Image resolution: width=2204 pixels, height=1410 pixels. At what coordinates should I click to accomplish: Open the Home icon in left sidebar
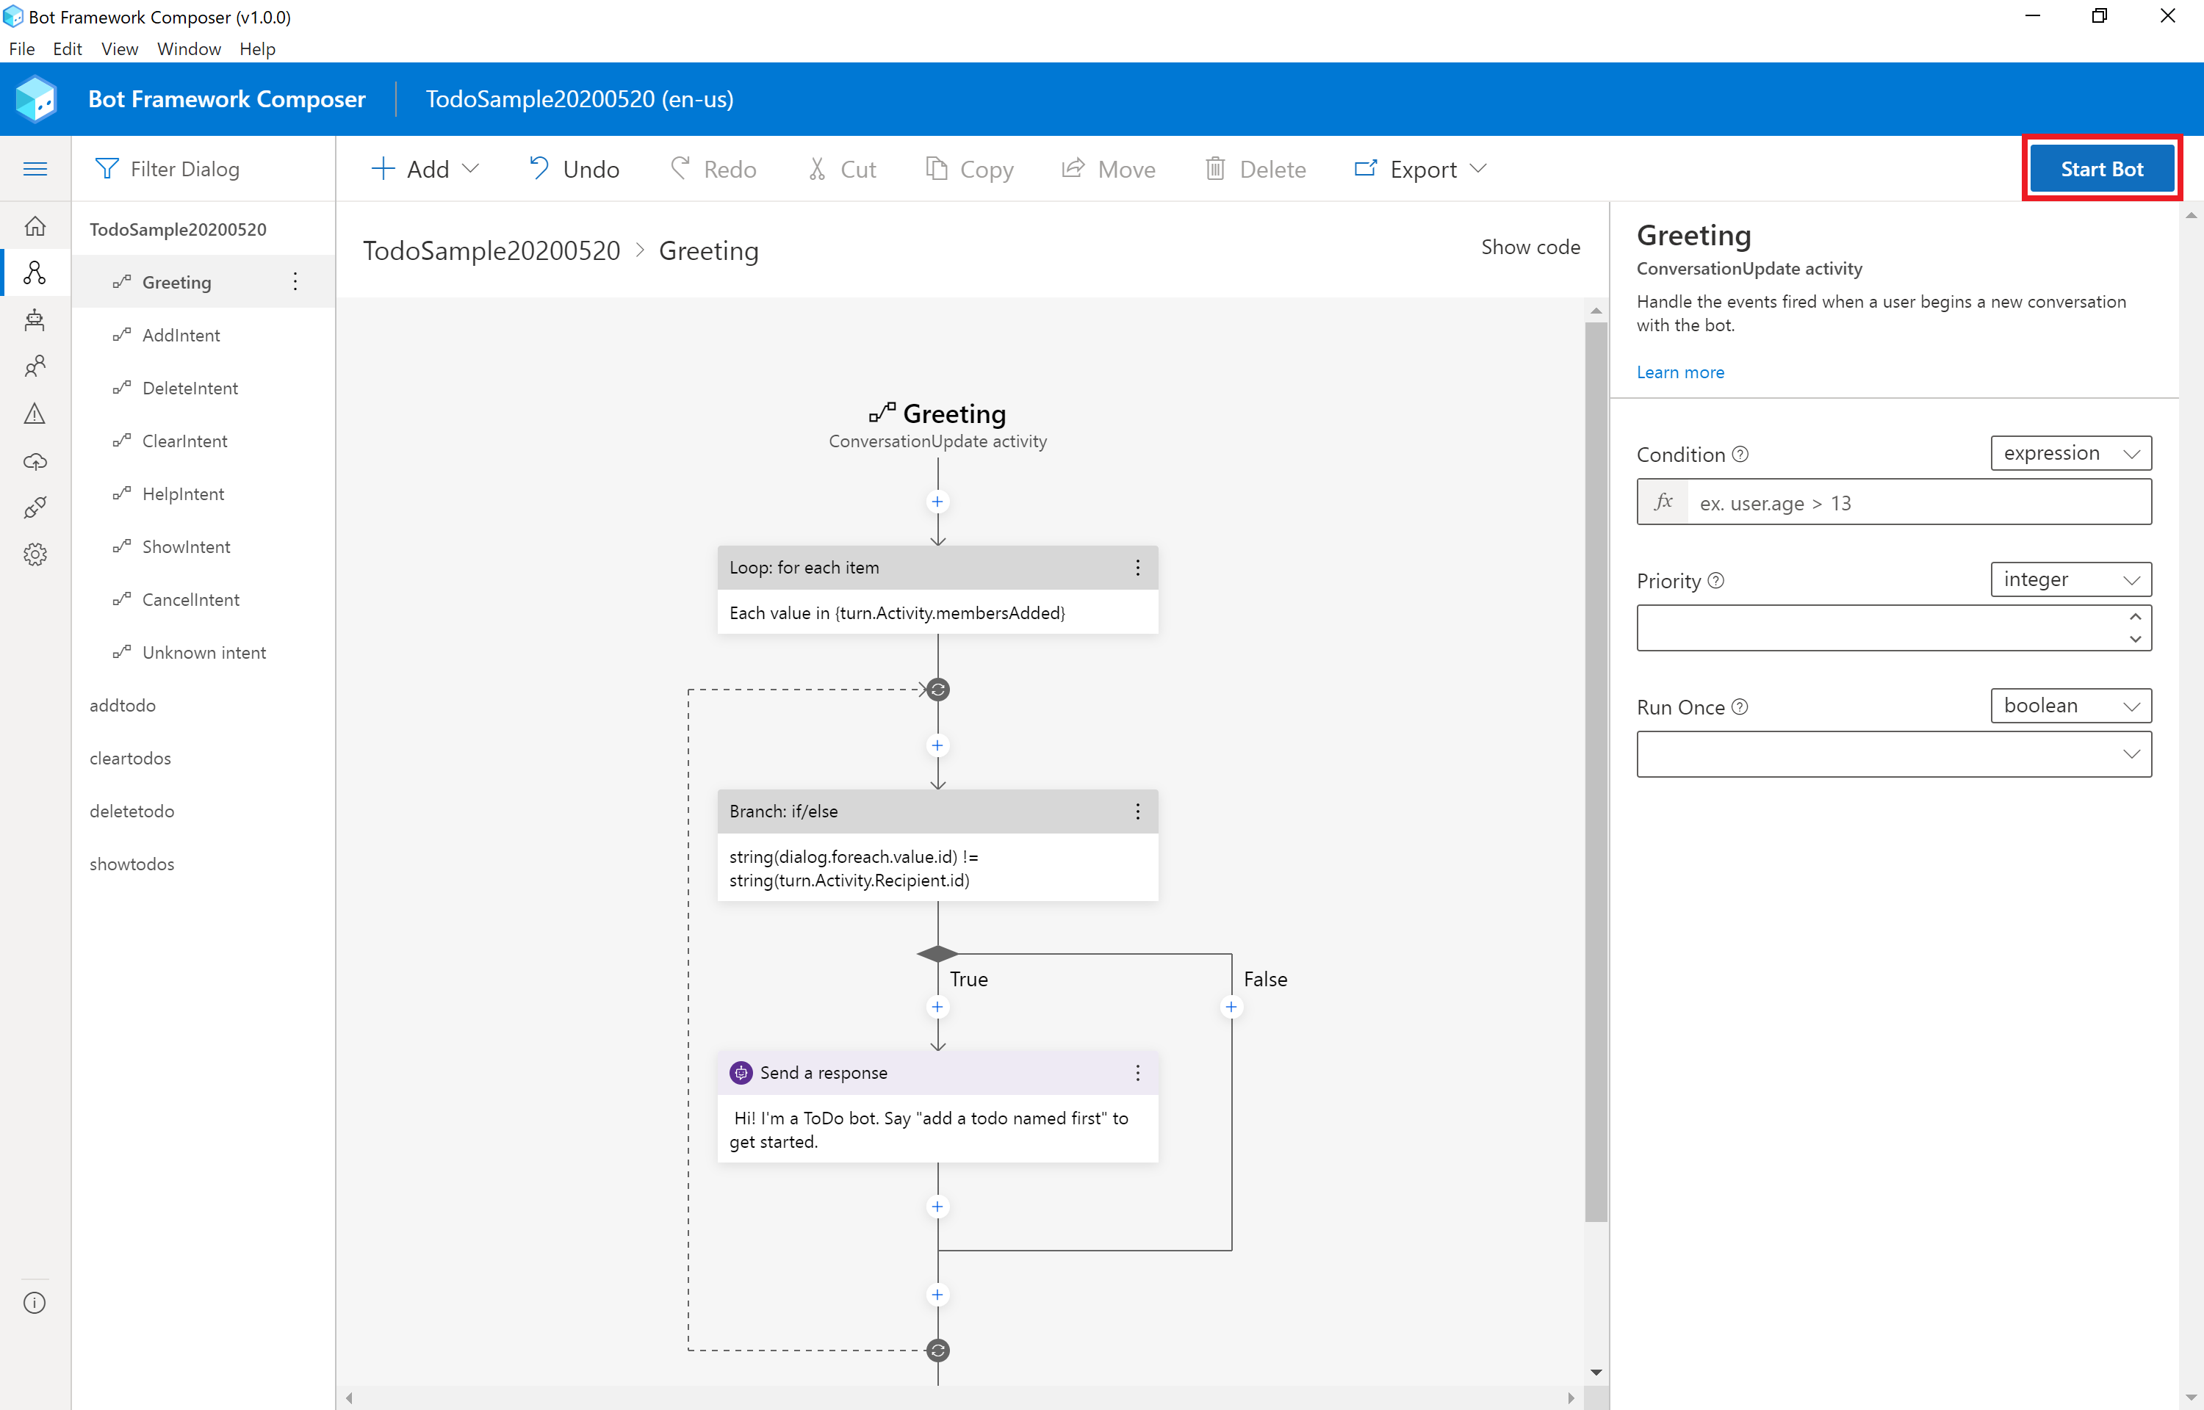point(35,225)
